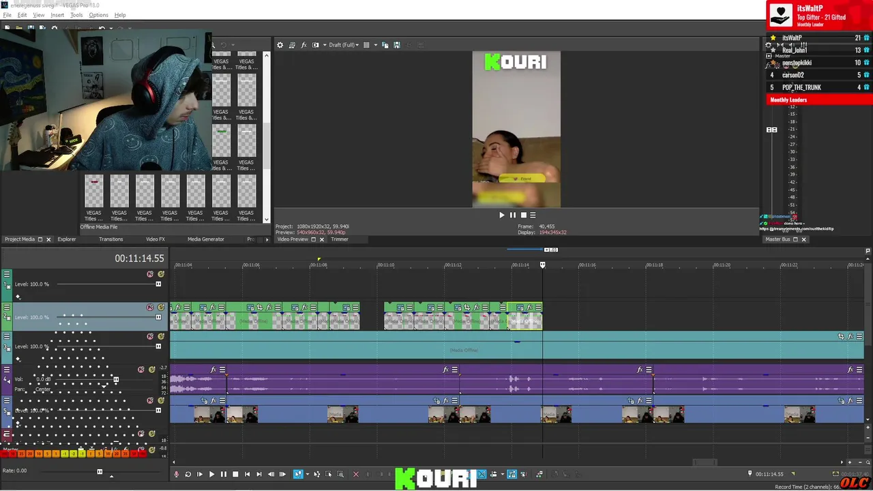Viewport: 873px width, 491px height.
Task: Go to end of project
Action: click(259, 474)
